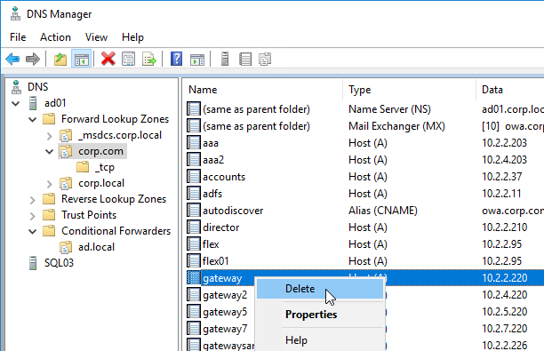Image resolution: width=544 pixels, height=351 pixels.
Task: Toggle the Show/Hide Action Pane icon
Action: [197, 60]
